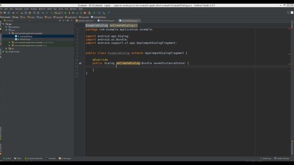Viewport: 294px width, 165px height.
Task: Click the Copy toolbar icon
Action: tap(26, 13)
